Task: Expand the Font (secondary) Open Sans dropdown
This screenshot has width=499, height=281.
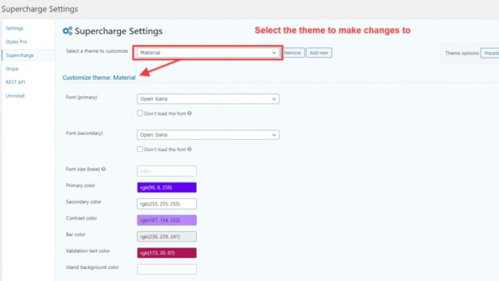Action: pyautogui.click(x=208, y=135)
